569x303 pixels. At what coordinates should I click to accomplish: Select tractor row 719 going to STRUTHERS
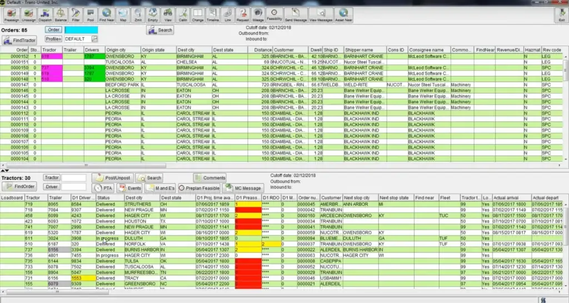click(281, 204)
